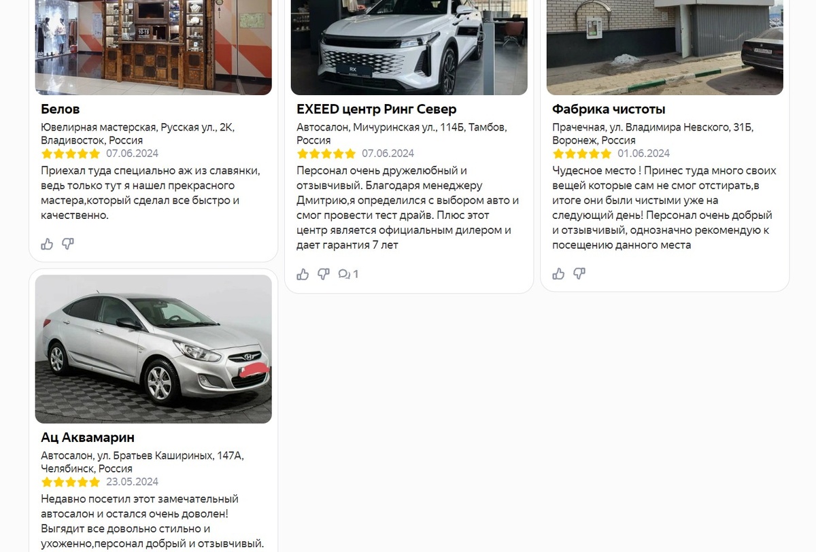Open the Белов organization title

(x=61, y=109)
